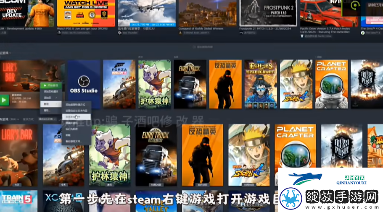Click the 排序方式 label
The image size is (383, 212).
tap(28, 119)
